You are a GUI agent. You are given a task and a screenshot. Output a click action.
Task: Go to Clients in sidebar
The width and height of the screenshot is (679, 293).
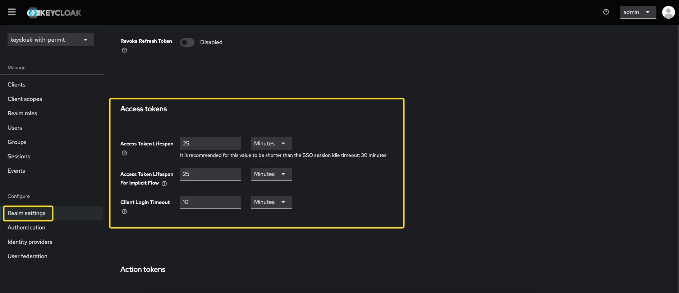(x=17, y=85)
